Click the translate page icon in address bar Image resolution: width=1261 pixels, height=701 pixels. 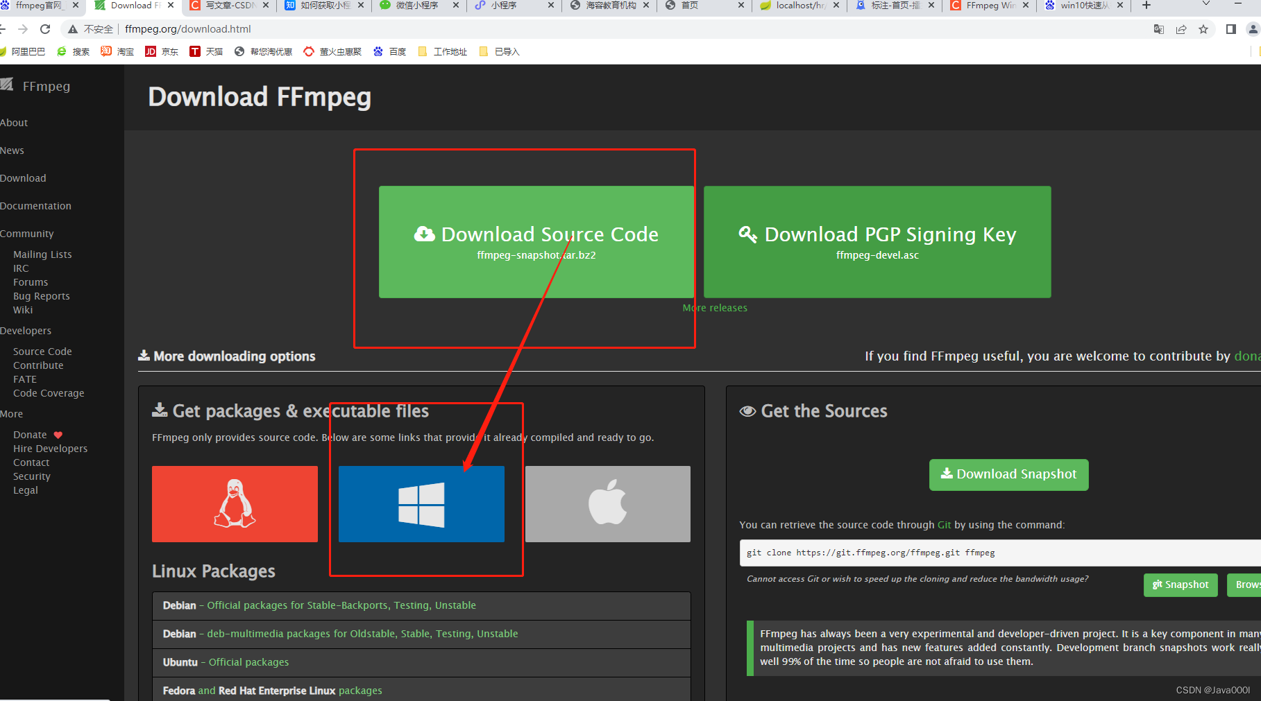coord(1159,29)
